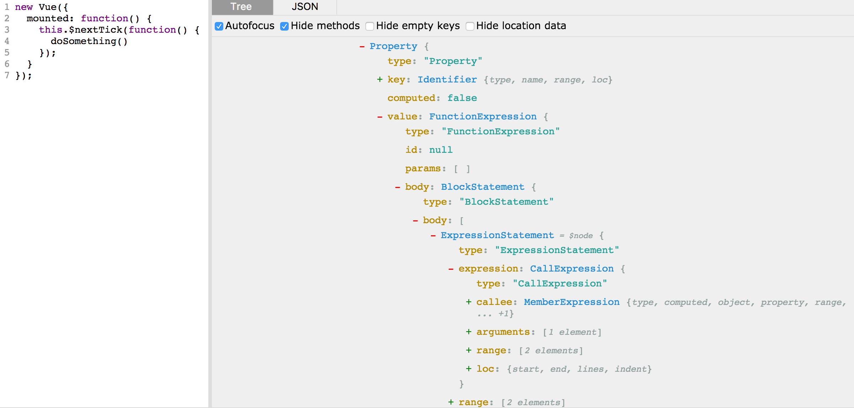This screenshot has height=408, width=854.
Task: Expand the arguments array
Action: click(469, 332)
